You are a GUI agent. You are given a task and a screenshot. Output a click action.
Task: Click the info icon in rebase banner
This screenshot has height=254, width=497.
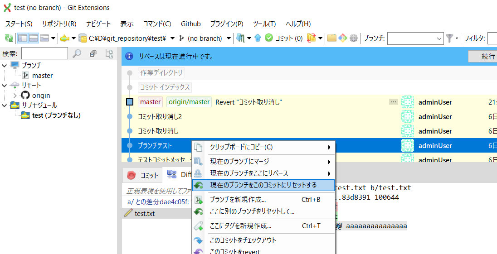[x=129, y=56]
